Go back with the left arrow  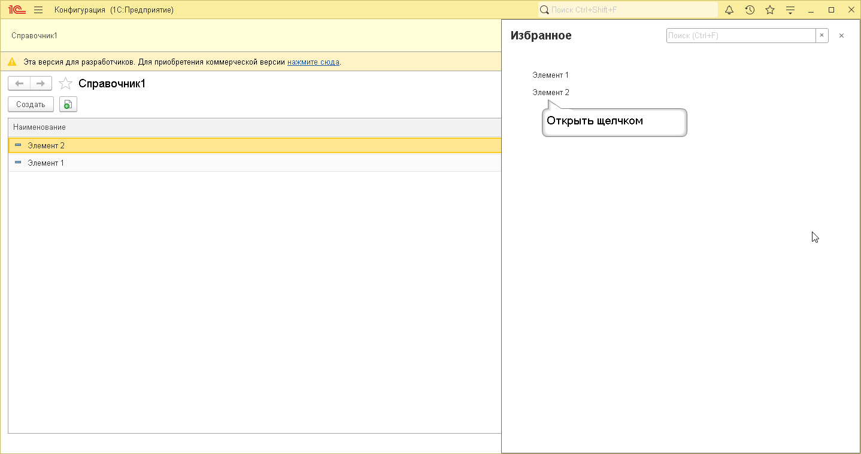point(19,84)
